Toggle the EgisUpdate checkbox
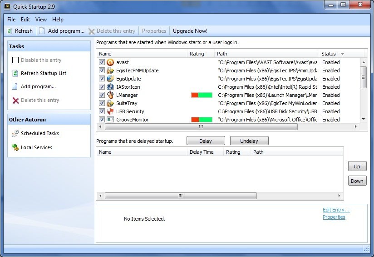The width and height of the screenshot is (374, 257). [102, 79]
